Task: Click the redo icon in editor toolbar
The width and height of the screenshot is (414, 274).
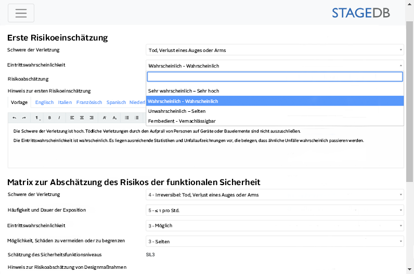Action: (24, 118)
